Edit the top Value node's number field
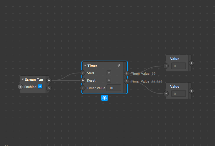The image size is (215, 146). (x=179, y=66)
